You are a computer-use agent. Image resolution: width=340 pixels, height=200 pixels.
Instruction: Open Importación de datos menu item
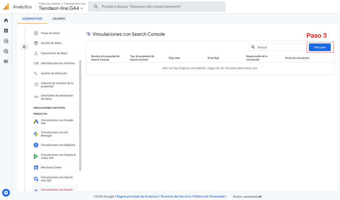tap(55, 53)
